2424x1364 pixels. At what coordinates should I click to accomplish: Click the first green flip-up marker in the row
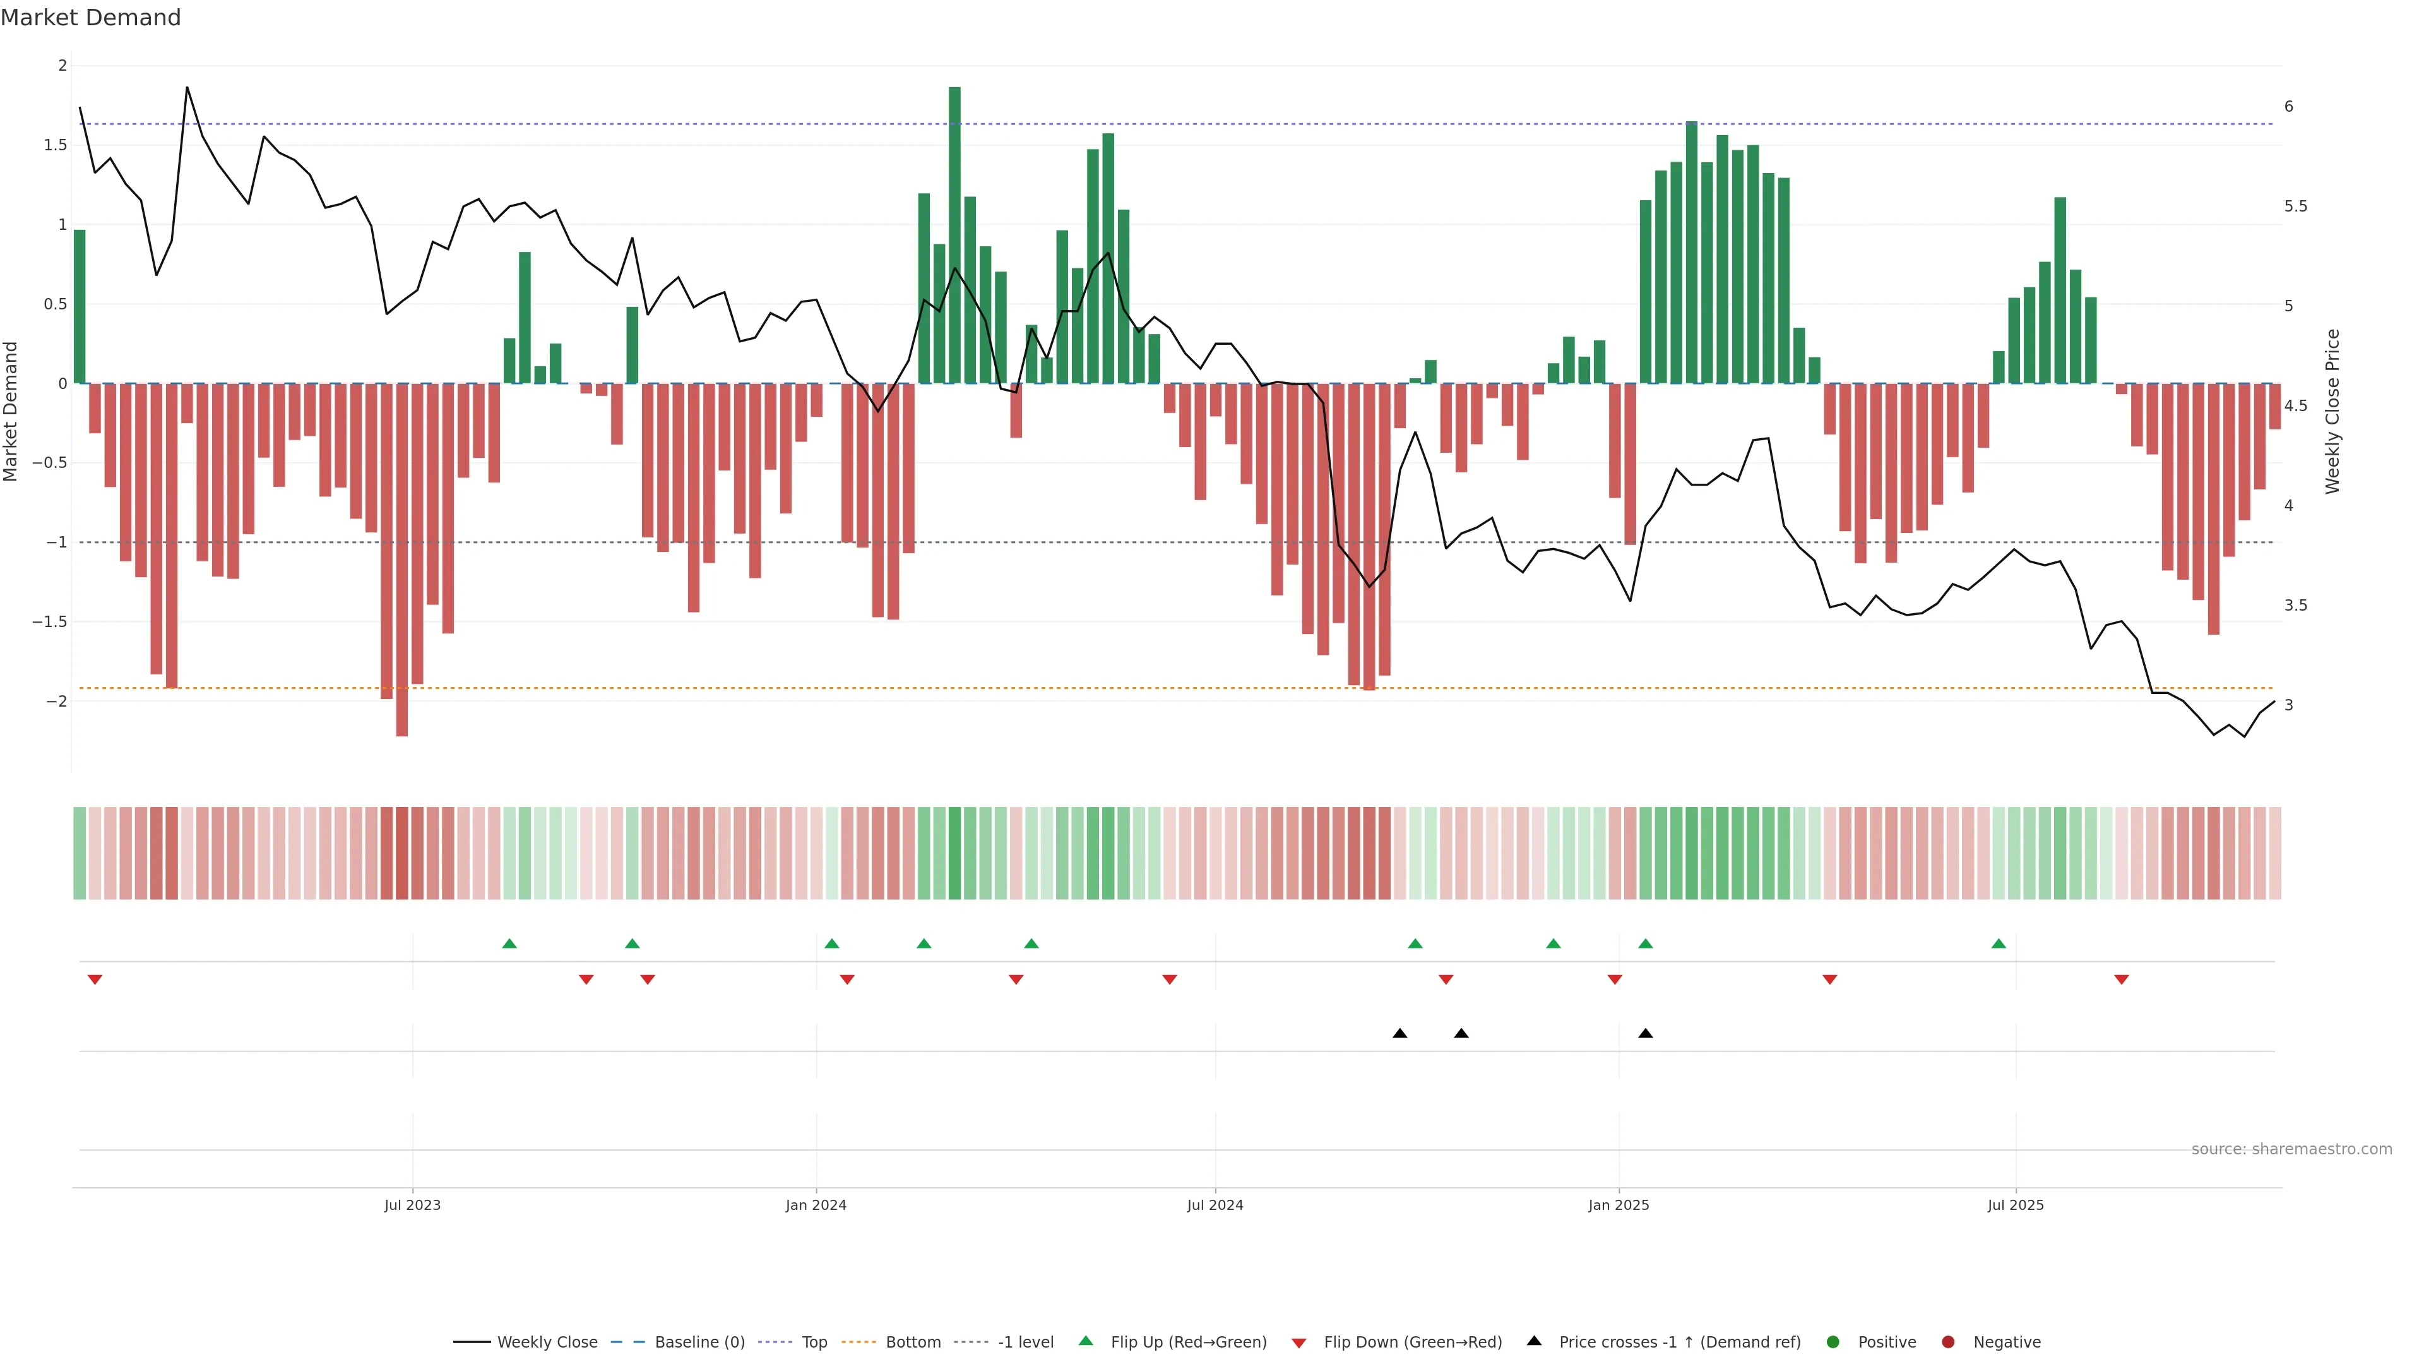pyautogui.click(x=509, y=943)
